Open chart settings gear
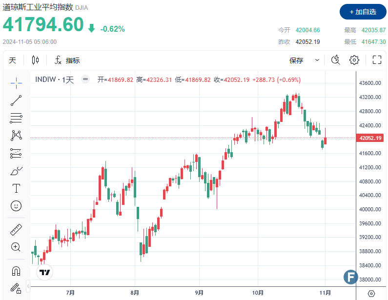388x300 pixels. tap(354, 60)
